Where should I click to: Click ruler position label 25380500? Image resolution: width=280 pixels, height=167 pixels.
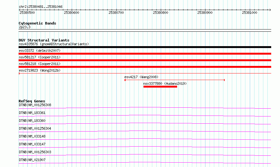tap(27, 13)
